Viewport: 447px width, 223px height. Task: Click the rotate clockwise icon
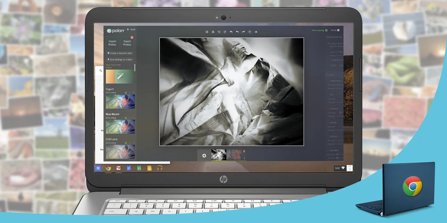point(225,32)
